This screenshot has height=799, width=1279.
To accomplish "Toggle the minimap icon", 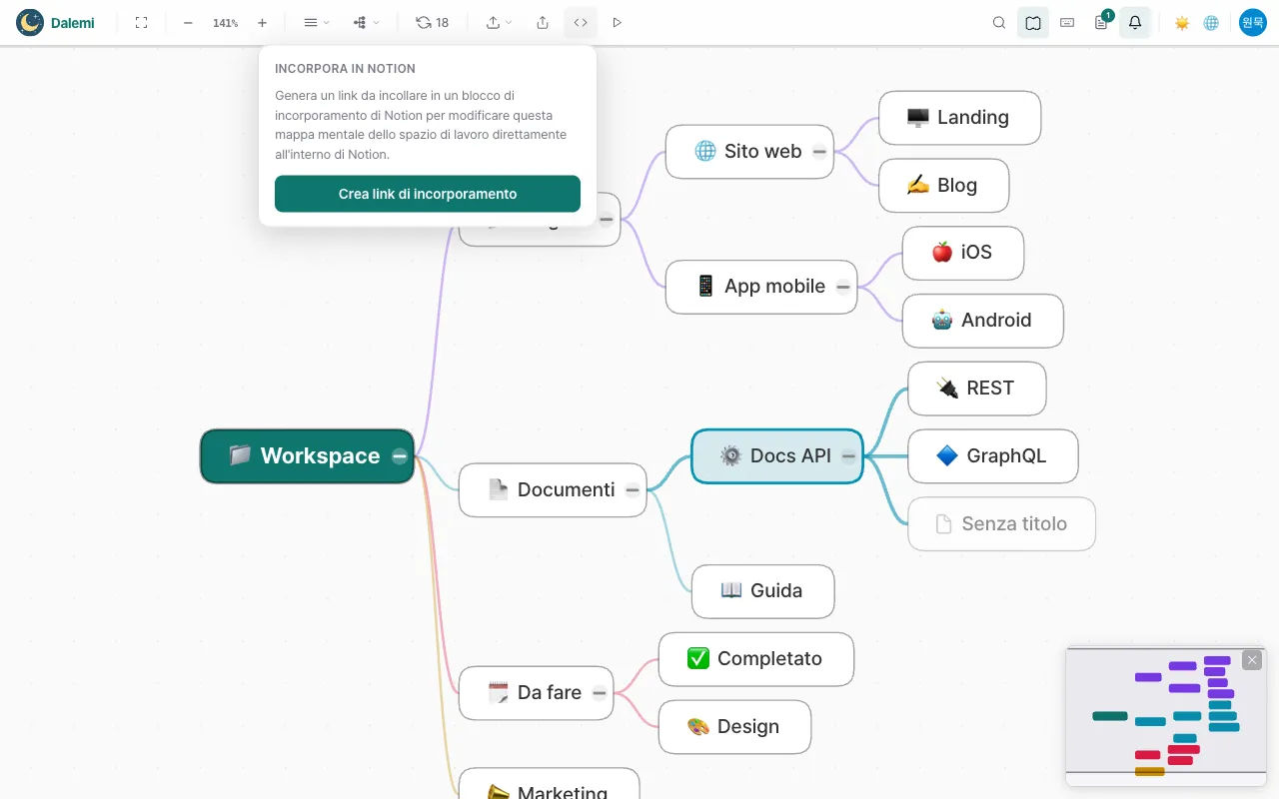I will point(1033,22).
